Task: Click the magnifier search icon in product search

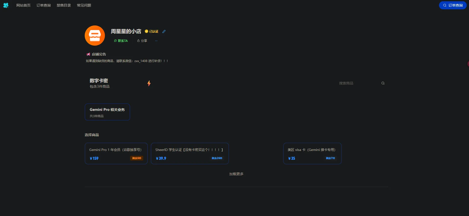Action: [383, 83]
